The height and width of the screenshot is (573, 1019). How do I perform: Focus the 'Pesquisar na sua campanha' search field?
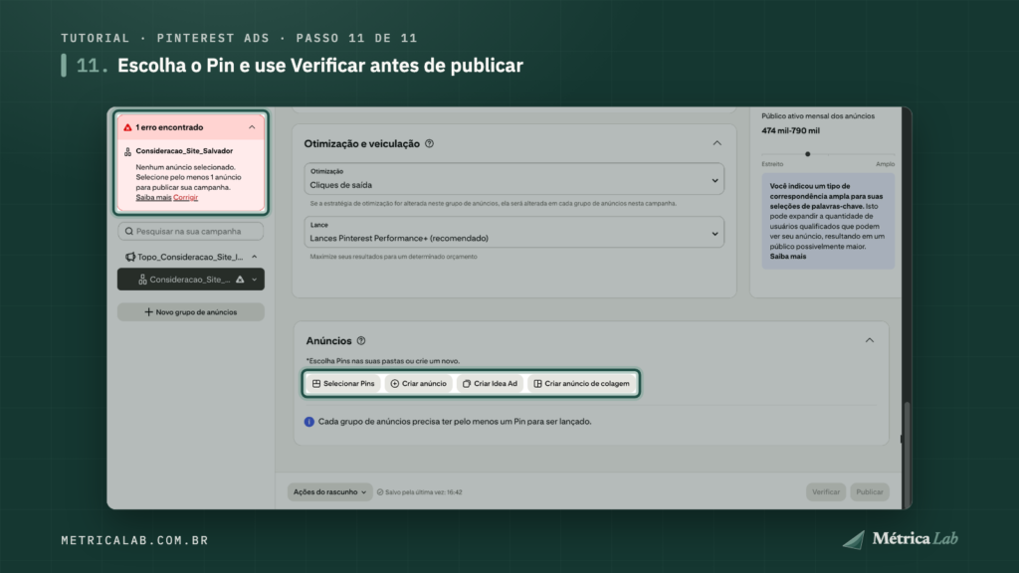pos(191,231)
